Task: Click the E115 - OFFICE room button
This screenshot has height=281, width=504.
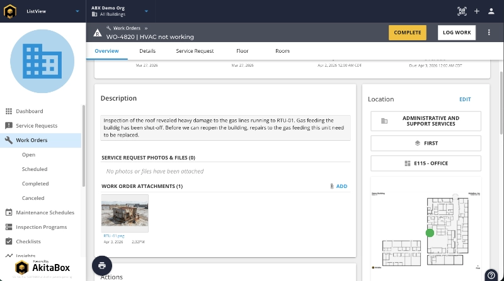Action: pos(426,164)
